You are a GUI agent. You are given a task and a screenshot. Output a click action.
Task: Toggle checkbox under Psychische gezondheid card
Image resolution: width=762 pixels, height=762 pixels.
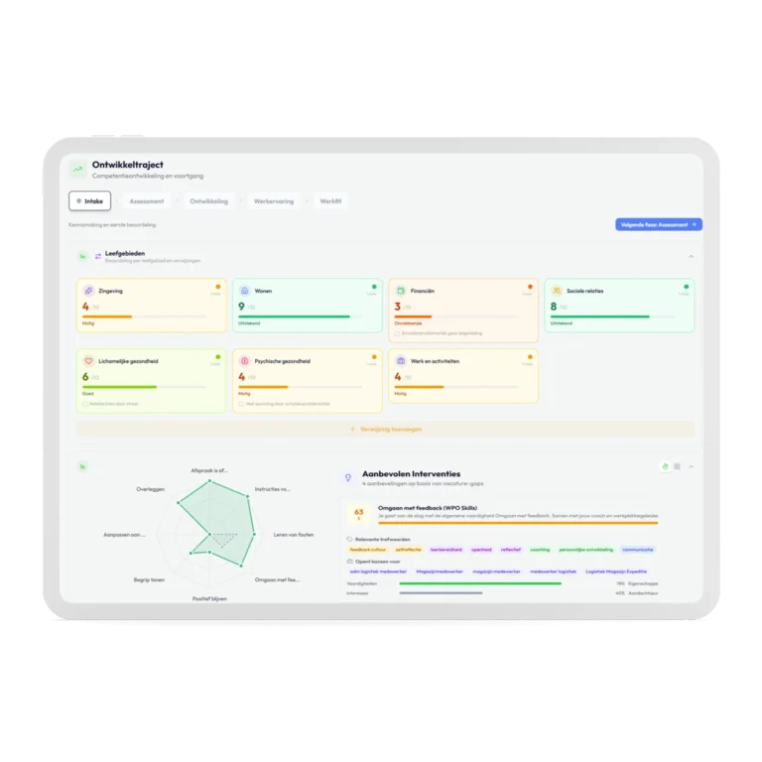[x=240, y=404]
